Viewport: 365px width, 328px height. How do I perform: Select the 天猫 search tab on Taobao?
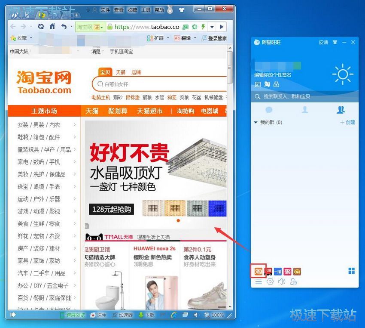(121, 72)
